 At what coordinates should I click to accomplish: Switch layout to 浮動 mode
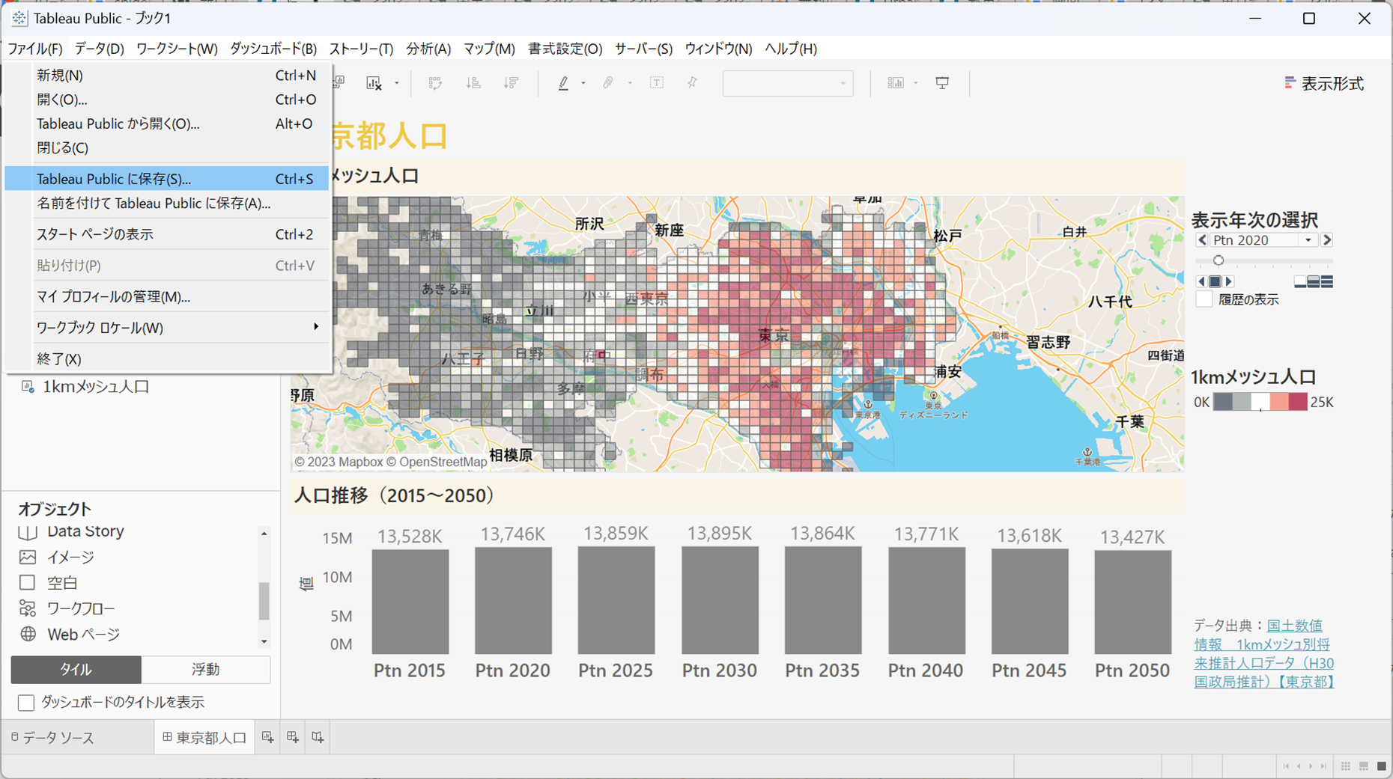click(205, 670)
